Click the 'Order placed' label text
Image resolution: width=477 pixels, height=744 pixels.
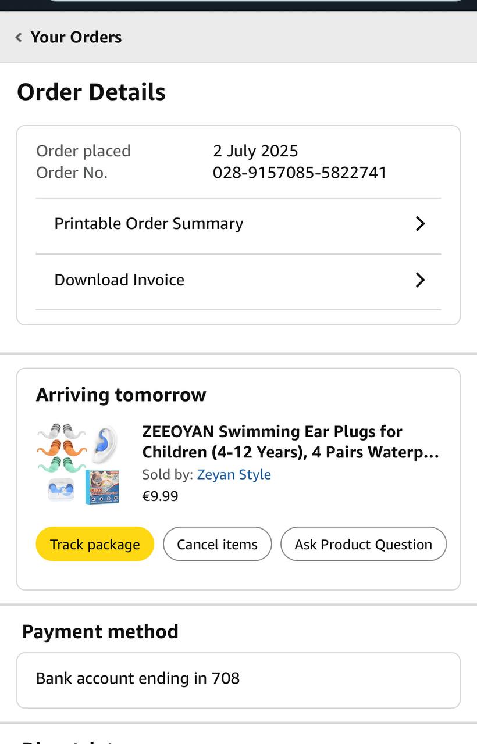(x=83, y=151)
